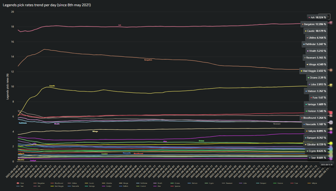Image resolution: width=336 pixels, height=191 pixels.
Task: Toggle the Date series in the bottom legend
Action: pyautogui.click(x=20, y=183)
